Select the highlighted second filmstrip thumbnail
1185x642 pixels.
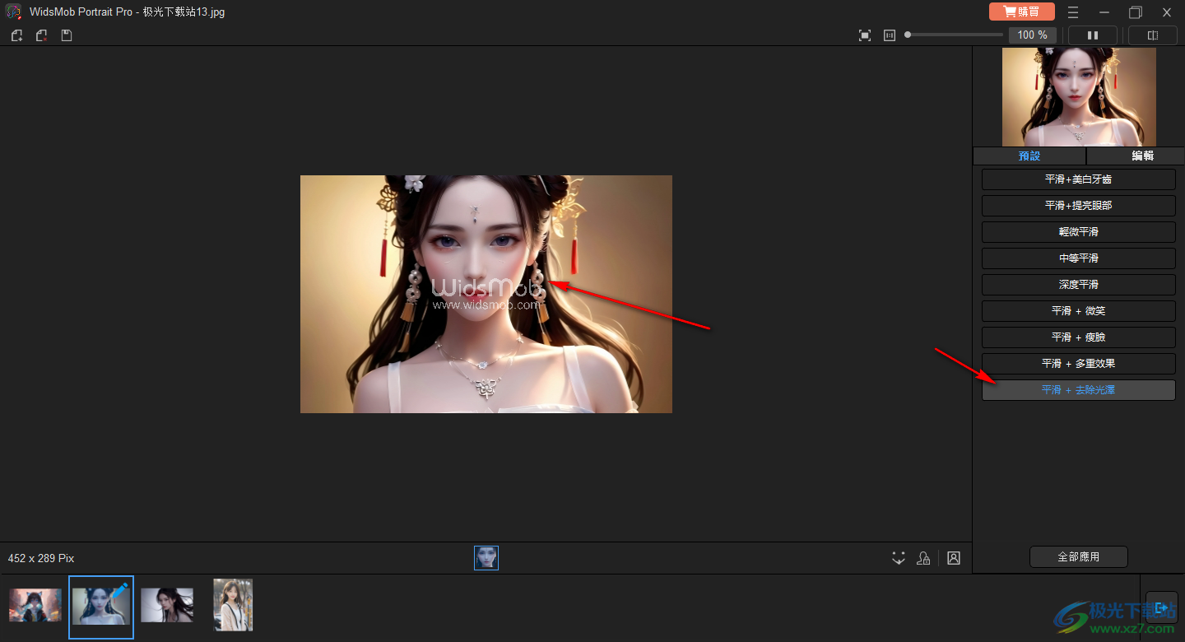click(x=101, y=607)
